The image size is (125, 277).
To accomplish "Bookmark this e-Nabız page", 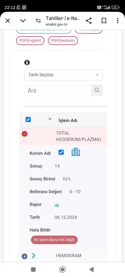I will [104, 21].
